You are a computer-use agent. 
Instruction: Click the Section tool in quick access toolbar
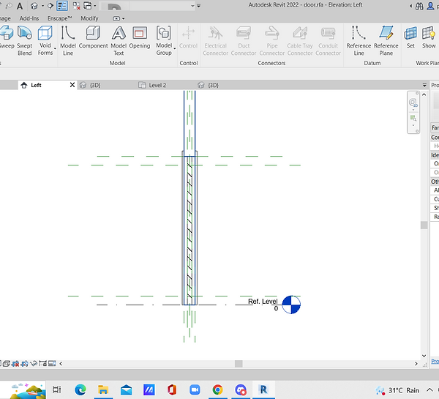click(x=50, y=6)
